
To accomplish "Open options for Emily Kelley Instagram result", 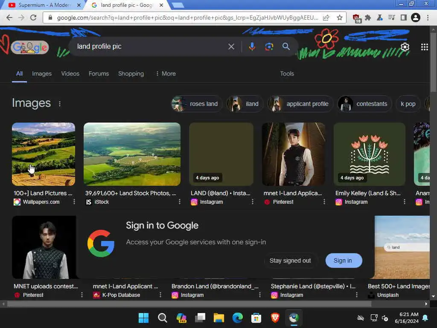I will (x=405, y=202).
